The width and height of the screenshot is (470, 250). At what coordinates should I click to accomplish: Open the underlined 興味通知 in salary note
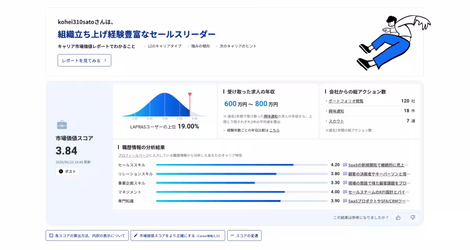(x=271, y=116)
